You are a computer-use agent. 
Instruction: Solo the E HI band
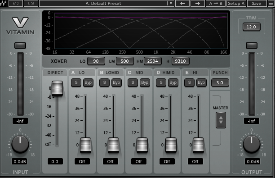click(x=190, y=82)
